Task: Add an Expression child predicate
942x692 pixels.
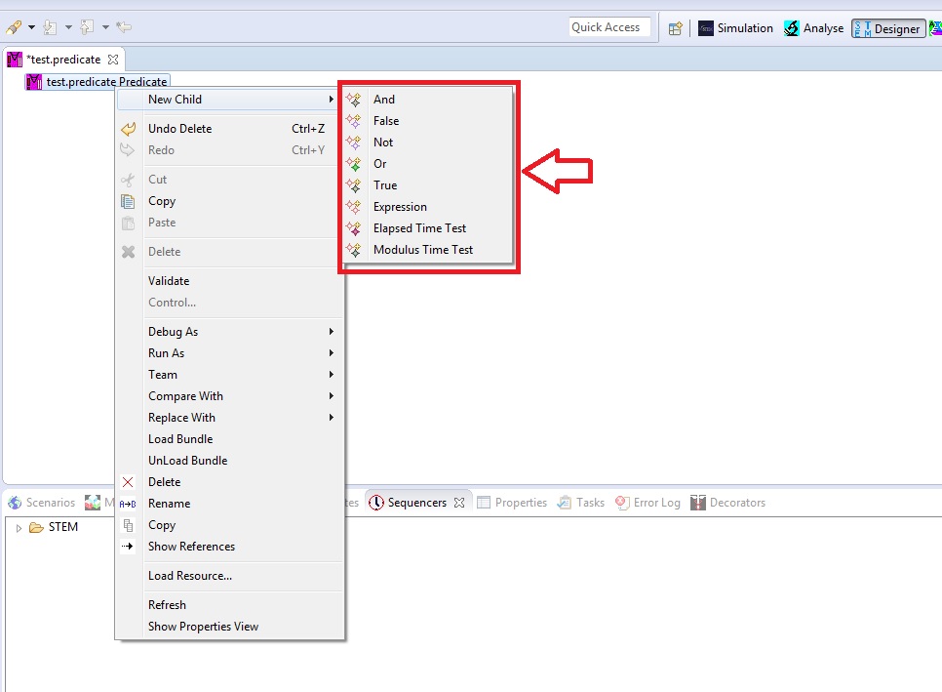Action: click(x=428, y=207)
